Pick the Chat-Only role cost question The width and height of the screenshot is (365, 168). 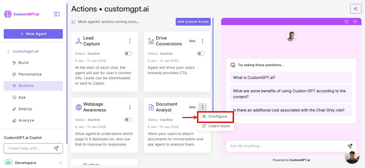[x=291, y=110]
